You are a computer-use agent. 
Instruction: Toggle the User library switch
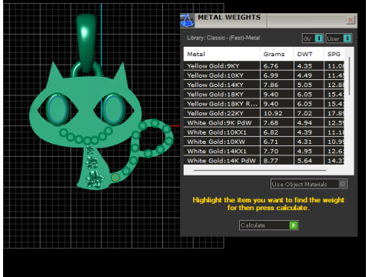(x=339, y=38)
